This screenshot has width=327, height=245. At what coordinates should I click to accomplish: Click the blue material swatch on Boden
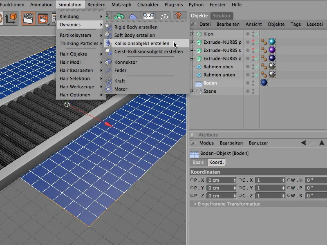pyautogui.click(x=264, y=83)
